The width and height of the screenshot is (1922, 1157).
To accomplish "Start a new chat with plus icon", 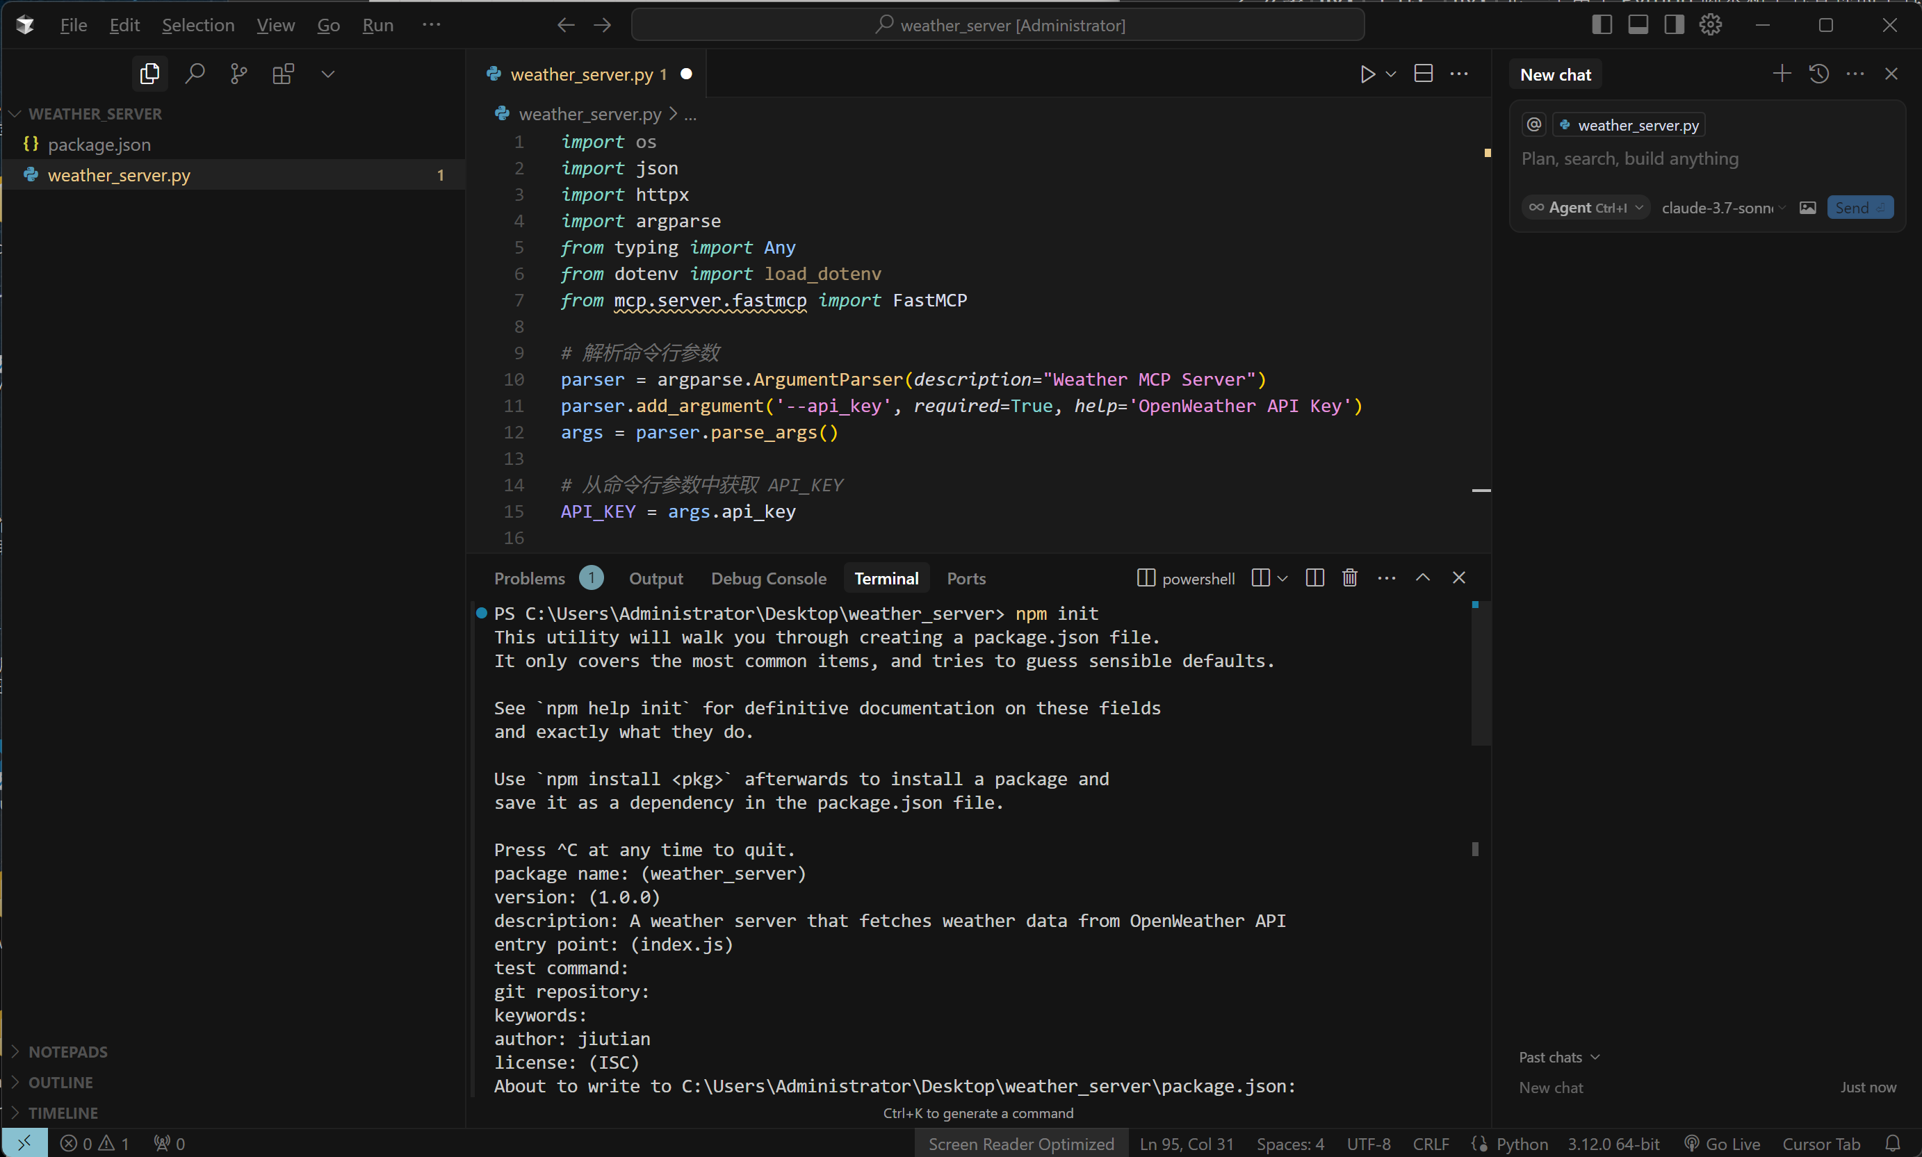I will (x=1782, y=74).
